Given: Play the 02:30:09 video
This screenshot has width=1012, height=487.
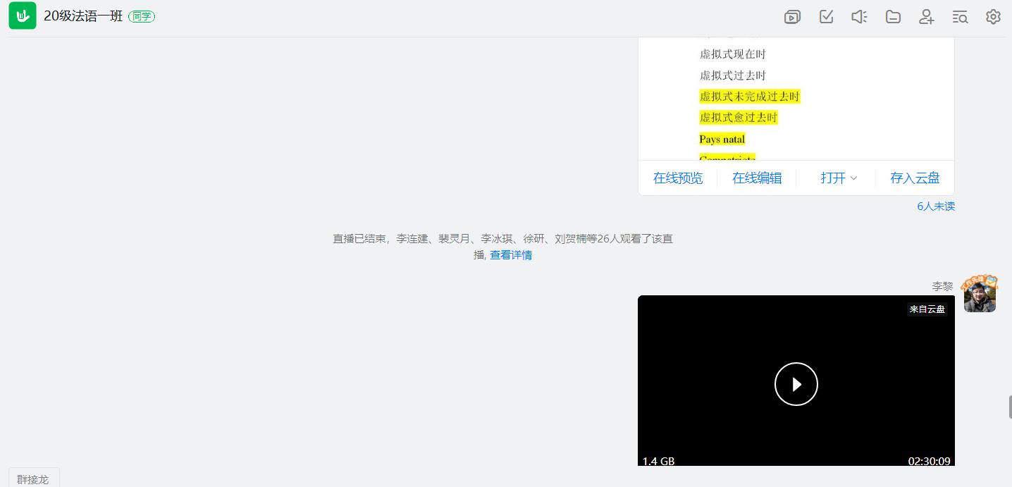Looking at the screenshot, I should [x=796, y=384].
